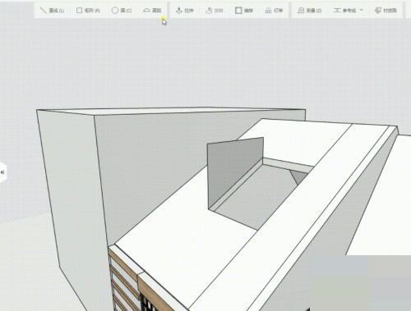Open the Measure (测量) tool
Image resolution: width=411 pixels, height=311 pixels.
click(309, 11)
